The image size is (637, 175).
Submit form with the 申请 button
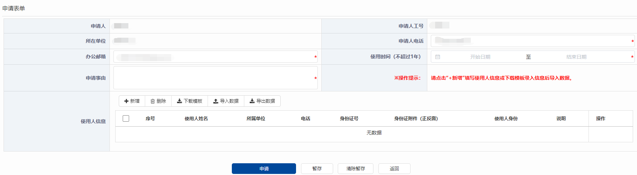[264, 169]
